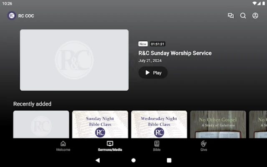Switch to the Bible tab
The image size is (267, 167).
(x=157, y=146)
